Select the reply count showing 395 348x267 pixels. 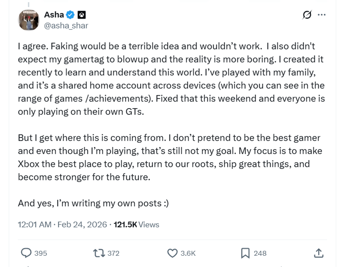point(40,253)
